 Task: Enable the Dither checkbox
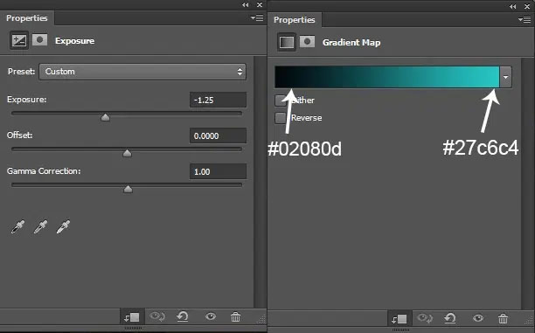pos(281,101)
